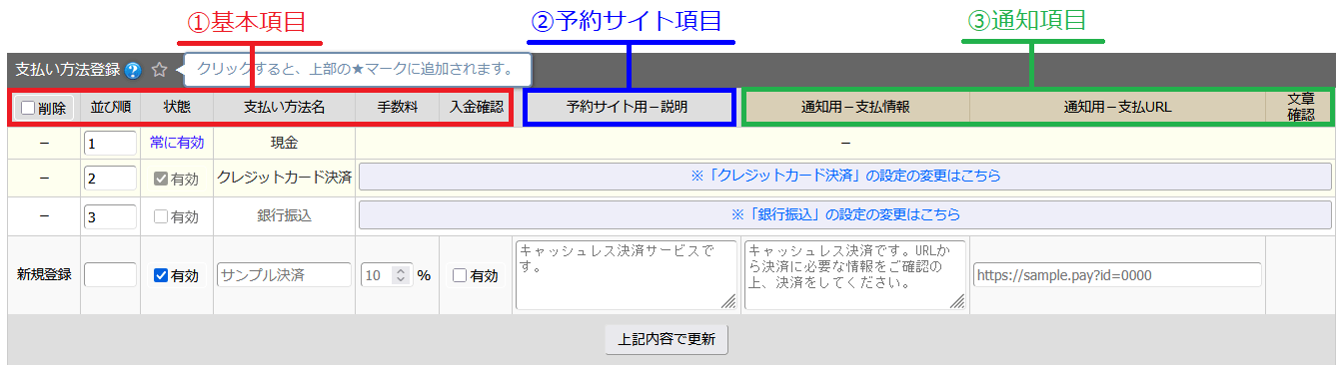Click the 通知用－支払URL column header
Viewport: 1341px width, 371px height.
pos(1117,107)
